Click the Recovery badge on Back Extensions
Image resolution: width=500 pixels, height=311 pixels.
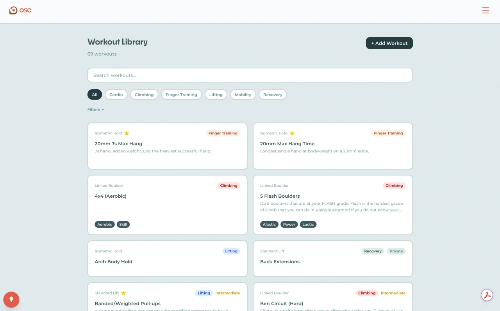[373, 251]
